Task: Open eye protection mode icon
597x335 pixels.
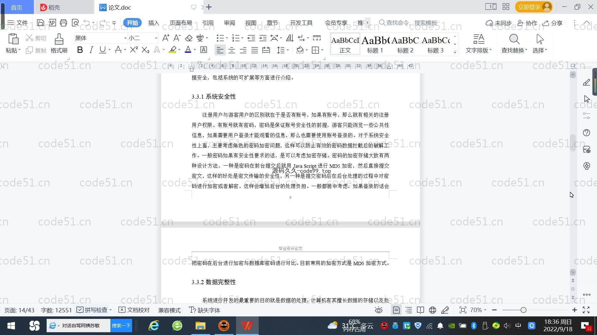Action: coord(378,310)
